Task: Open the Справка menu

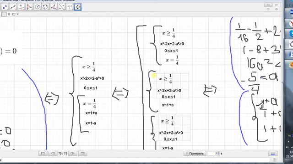Action: (69, 0)
